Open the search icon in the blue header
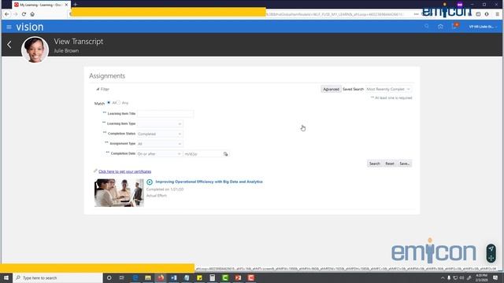The width and height of the screenshot is (504, 283). point(427,26)
